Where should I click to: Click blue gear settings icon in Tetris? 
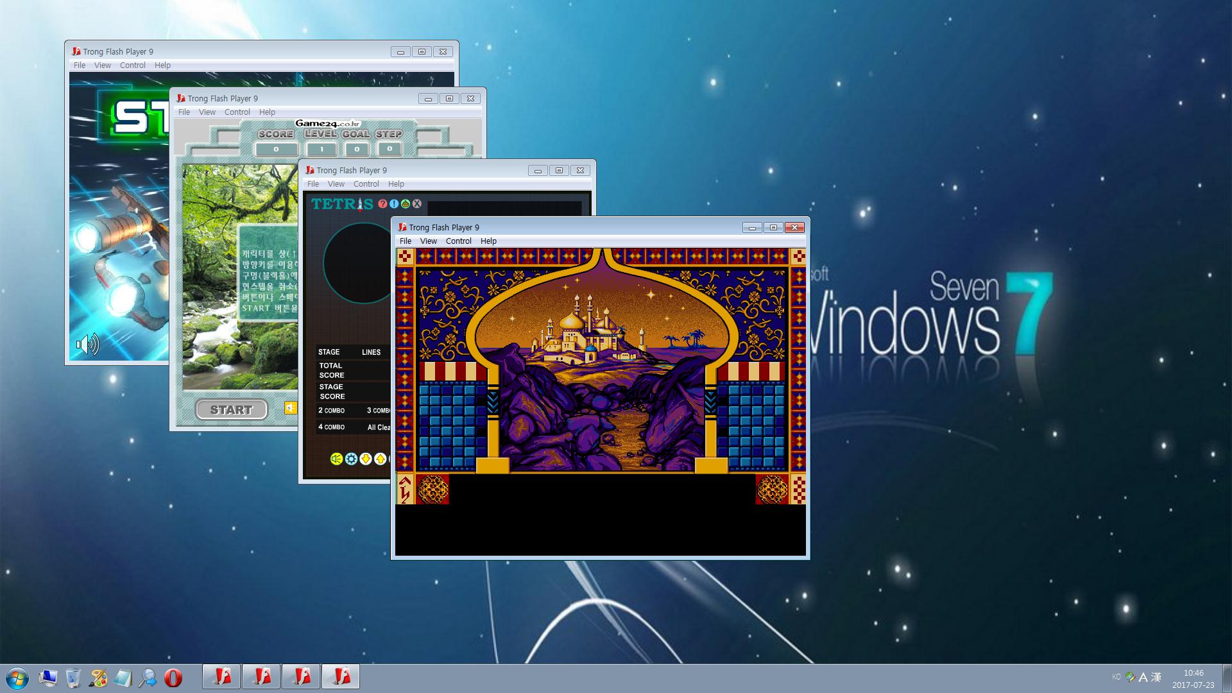(x=351, y=458)
